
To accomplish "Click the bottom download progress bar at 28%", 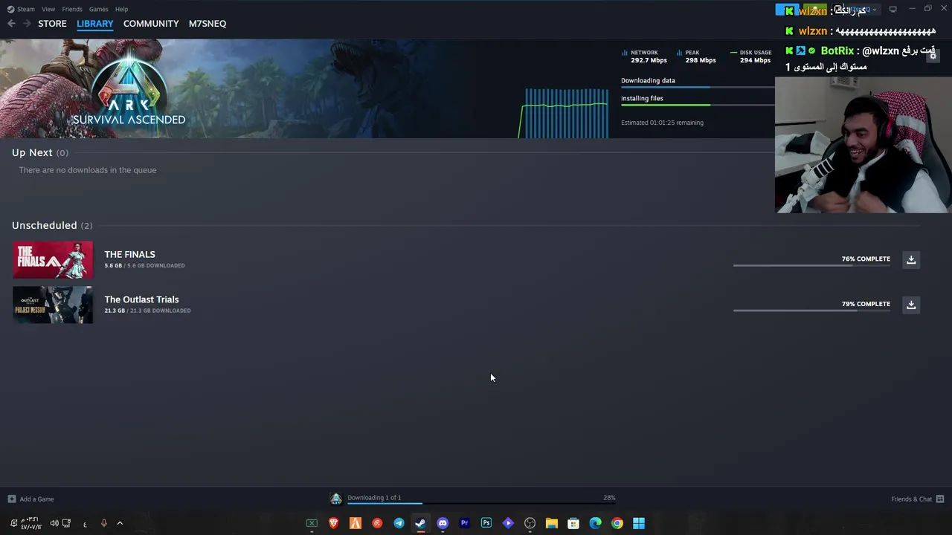I will pyautogui.click(x=480, y=504).
